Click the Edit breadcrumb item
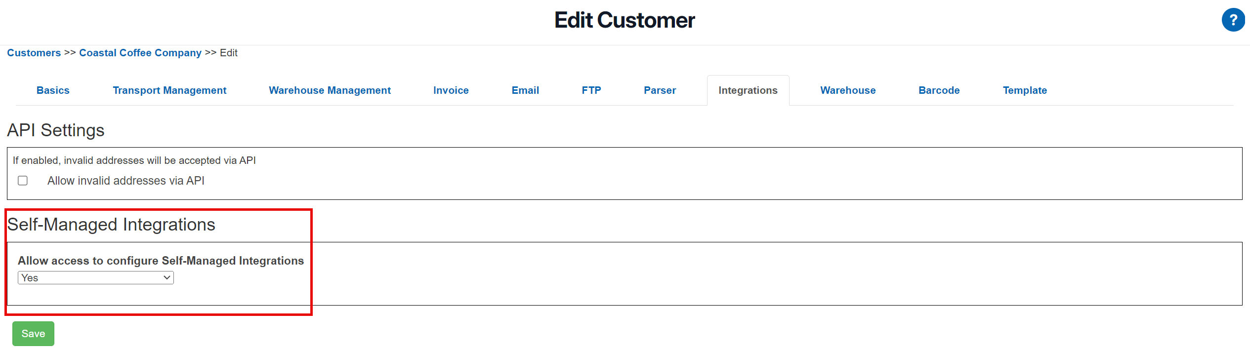 click(x=228, y=53)
